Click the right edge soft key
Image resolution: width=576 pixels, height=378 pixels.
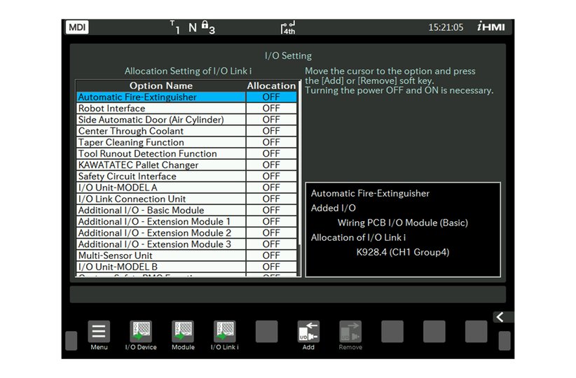505,341
